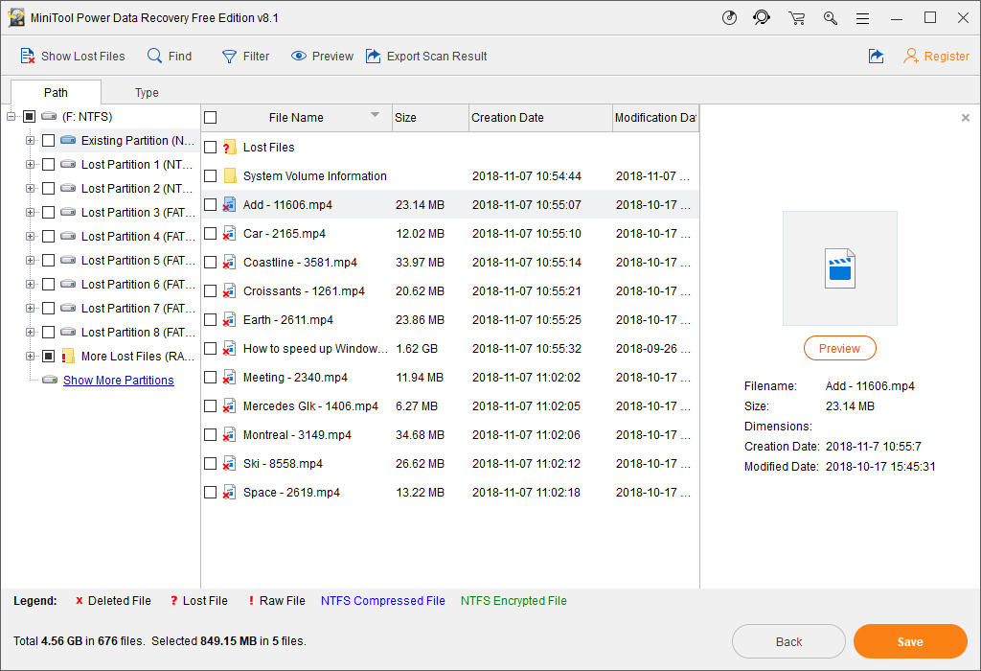Click the Coastline - 3581.mp4 file icon
981x671 pixels.
[230, 263]
